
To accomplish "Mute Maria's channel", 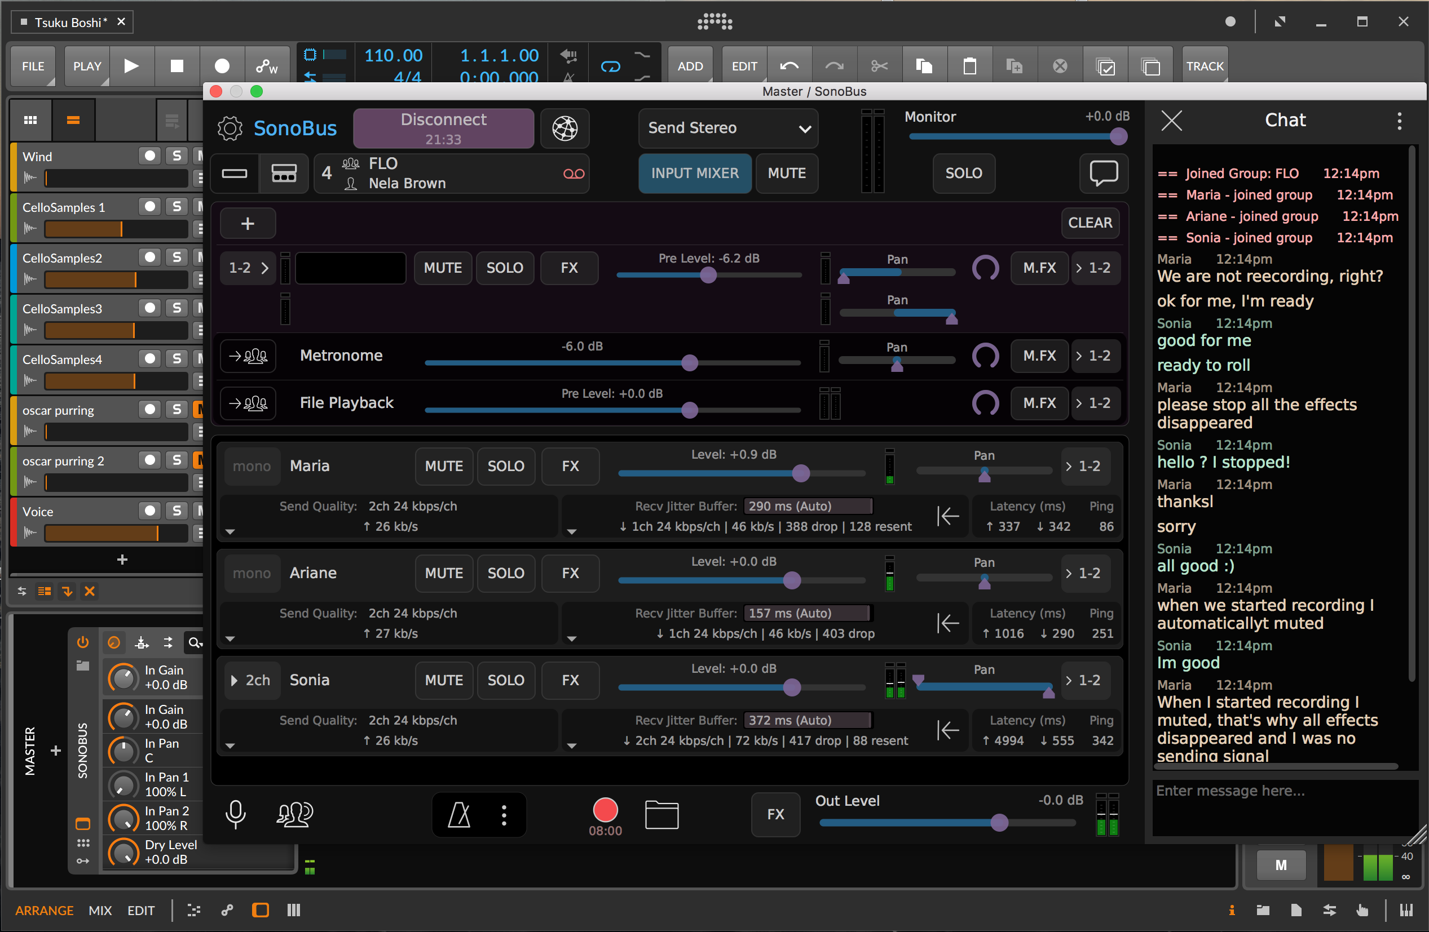I will [444, 467].
